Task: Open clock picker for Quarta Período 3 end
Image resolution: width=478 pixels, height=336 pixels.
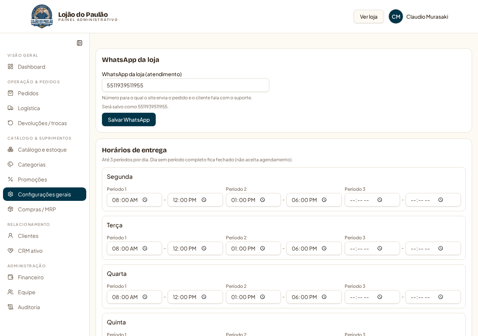Action: pyautogui.click(x=441, y=297)
